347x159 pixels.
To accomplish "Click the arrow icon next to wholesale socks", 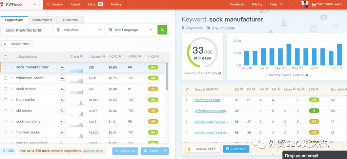I will (x=62, y=78).
